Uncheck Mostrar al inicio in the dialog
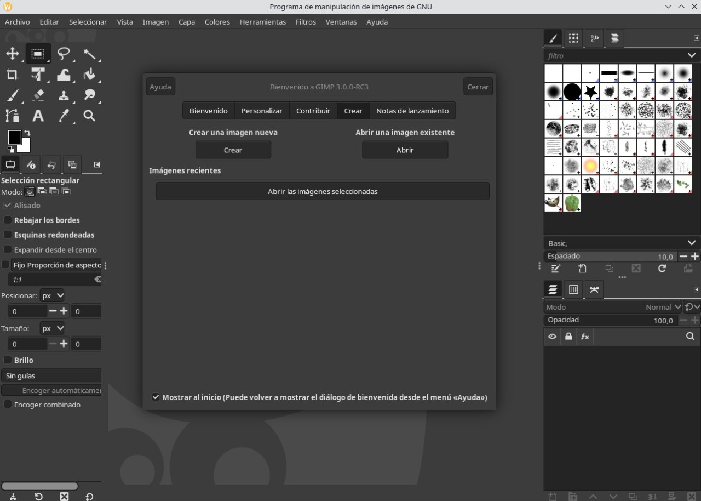 (x=156, y=397)
